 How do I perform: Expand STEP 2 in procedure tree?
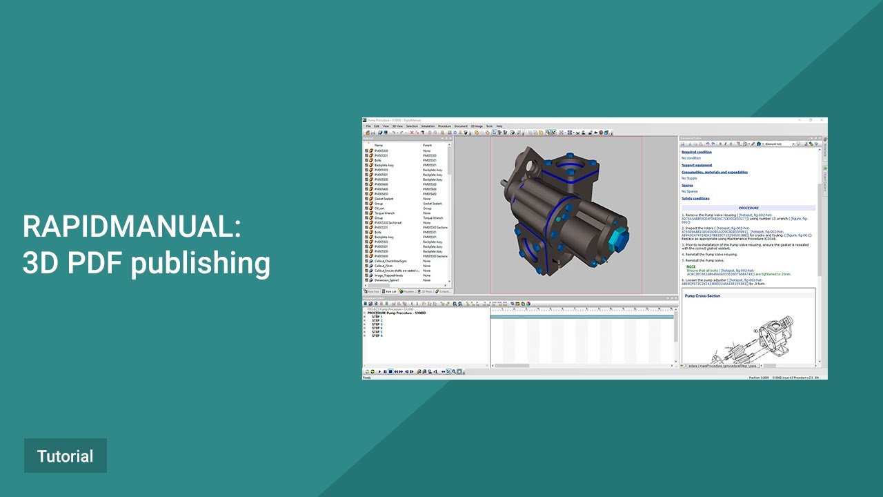pyautogui.click(x=365, y=320)
